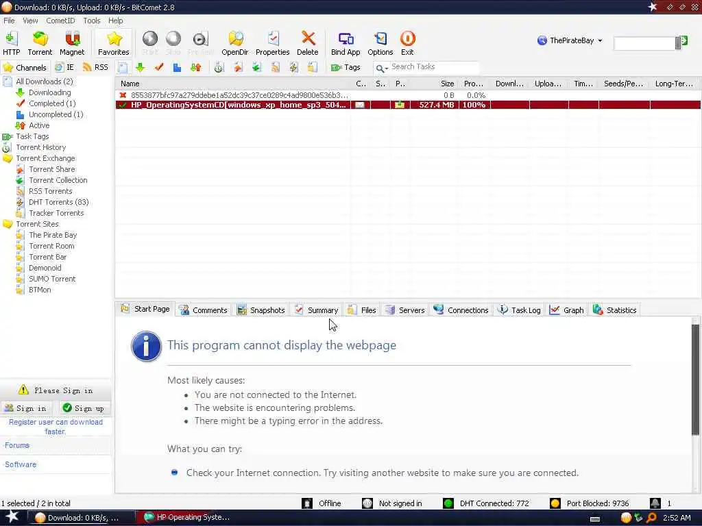The image size is (702, 526).
Task: Filter uncompleted tasks blue icon
Action: pos(178,68)
